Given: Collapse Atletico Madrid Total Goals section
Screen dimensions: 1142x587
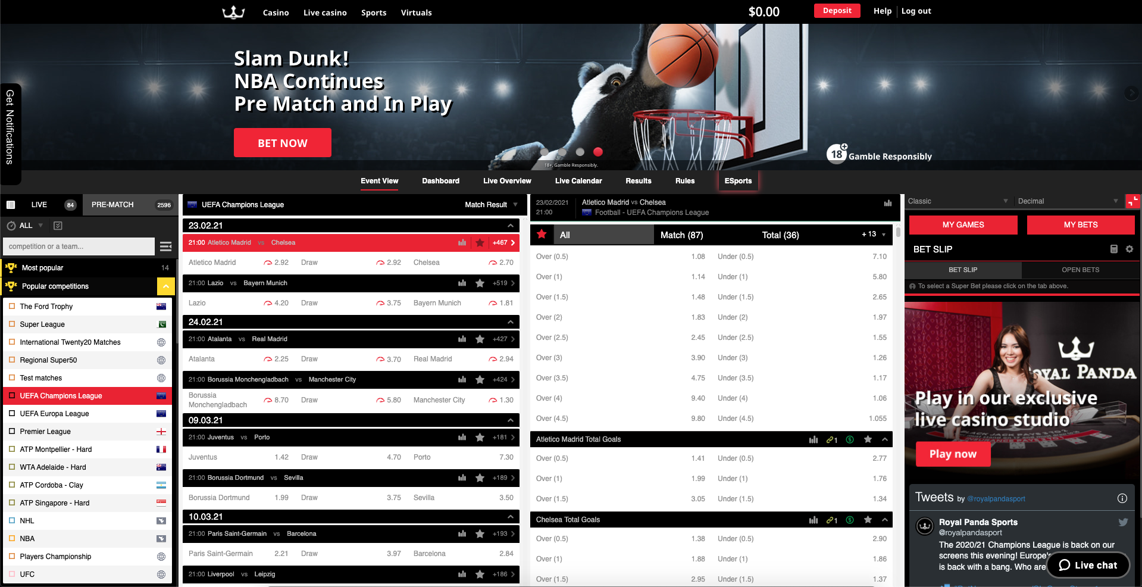Looking at the screenshot, I should click(x=885, y=439).
